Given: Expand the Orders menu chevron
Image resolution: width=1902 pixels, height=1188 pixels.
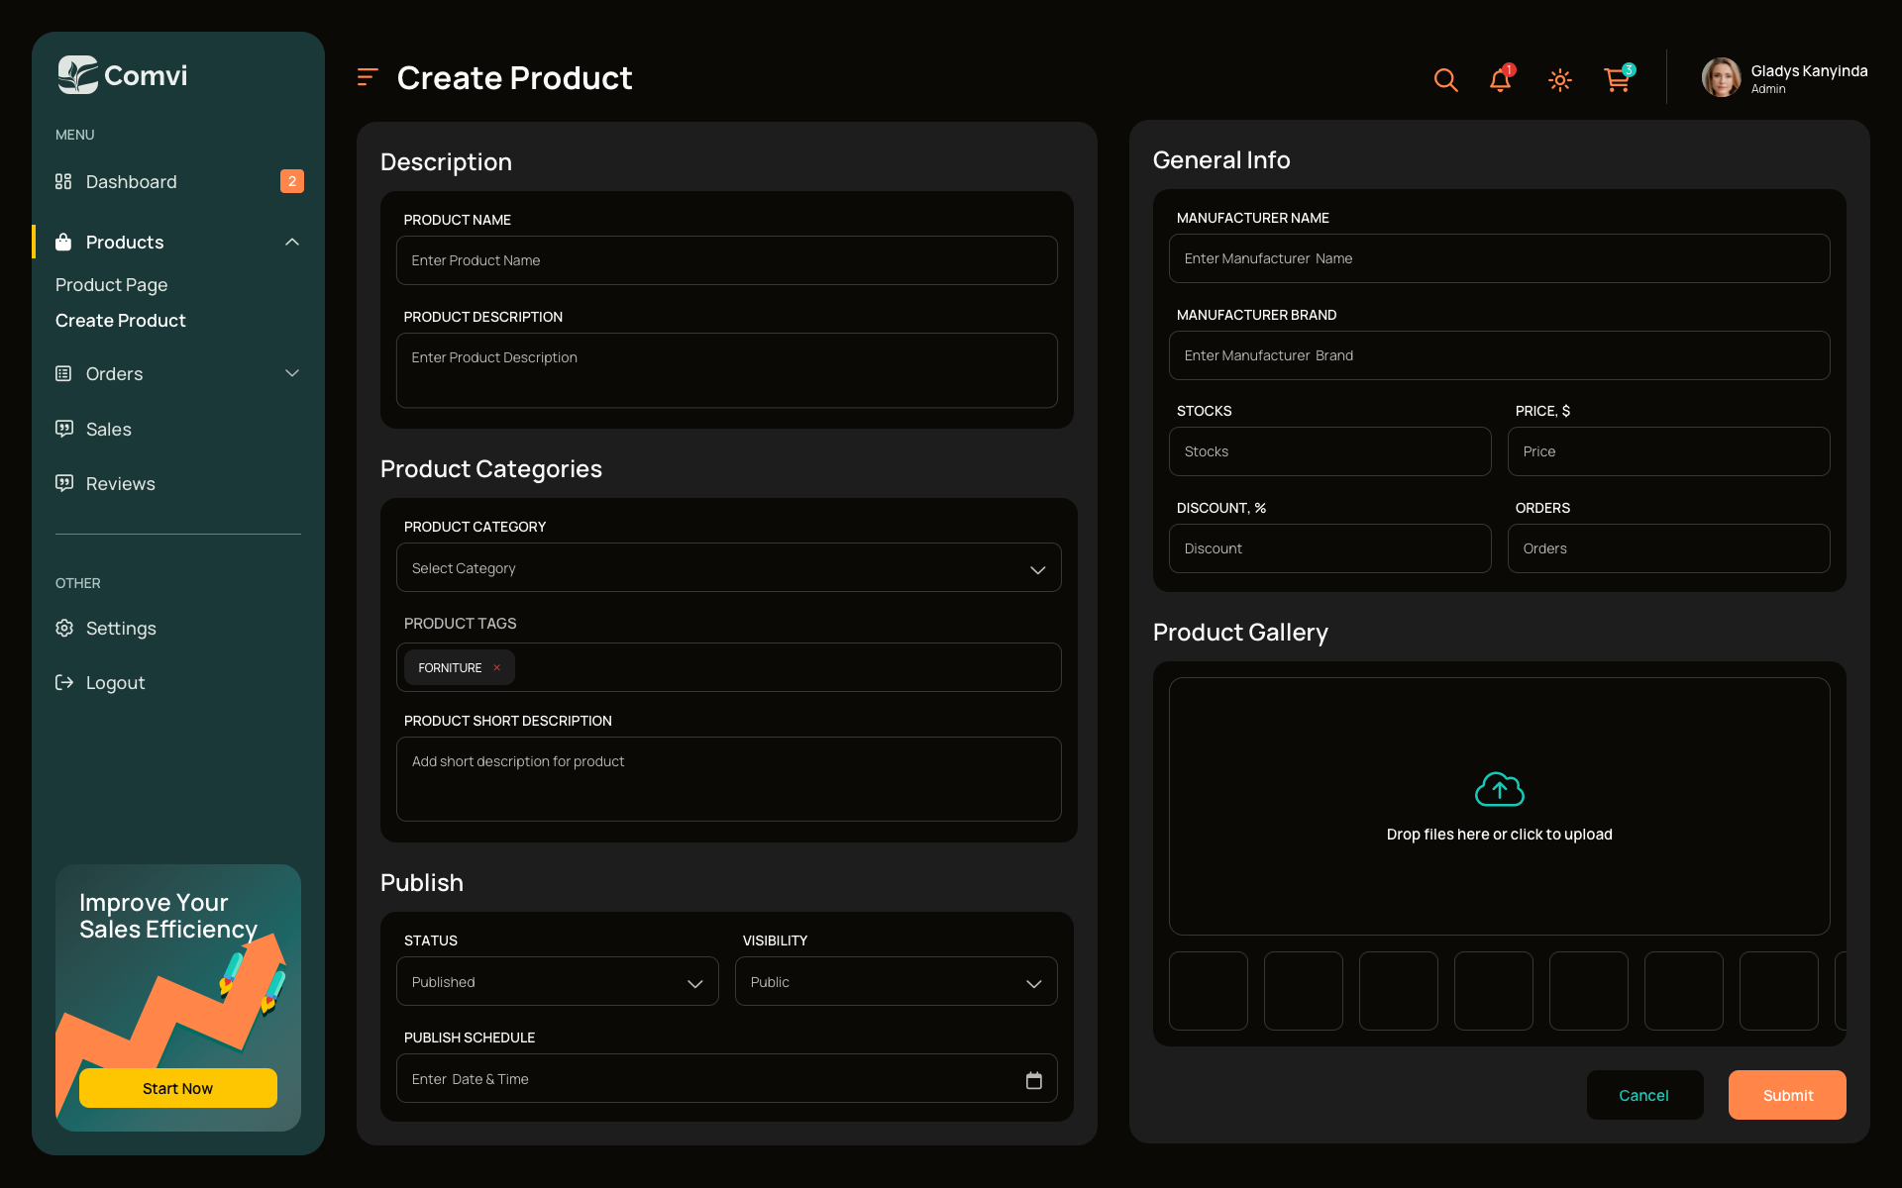Looking at the screenshot, I should (x=291, y=373).
